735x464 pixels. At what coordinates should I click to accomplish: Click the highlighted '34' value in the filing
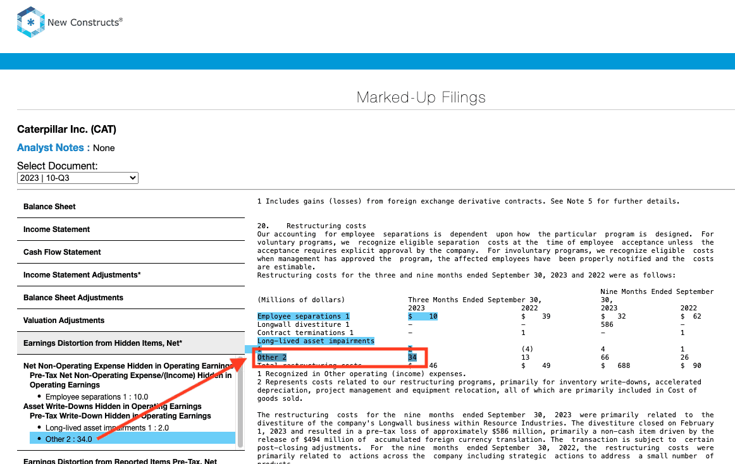(412, 358)
